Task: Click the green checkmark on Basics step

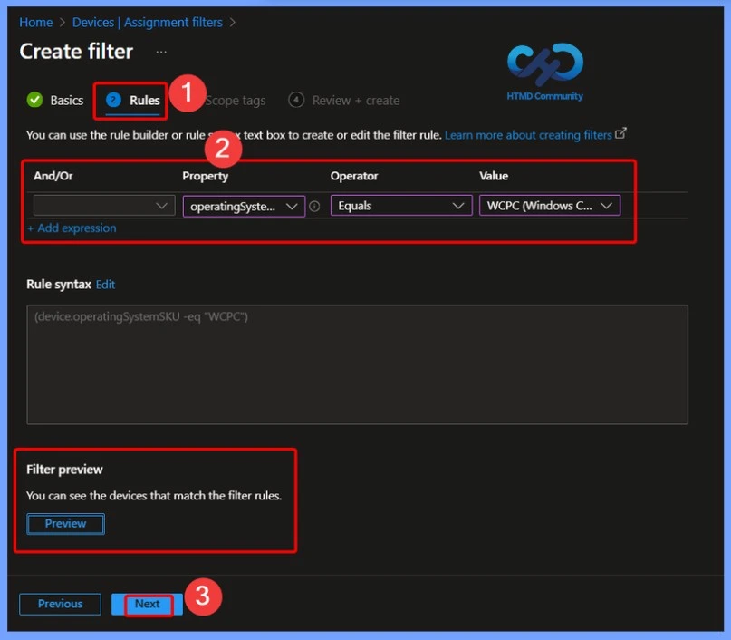Action: [35, 101]
